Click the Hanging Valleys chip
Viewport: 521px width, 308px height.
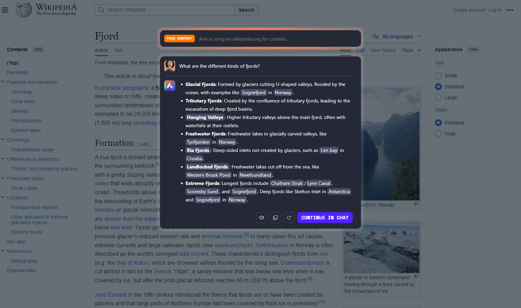point(205,117)
